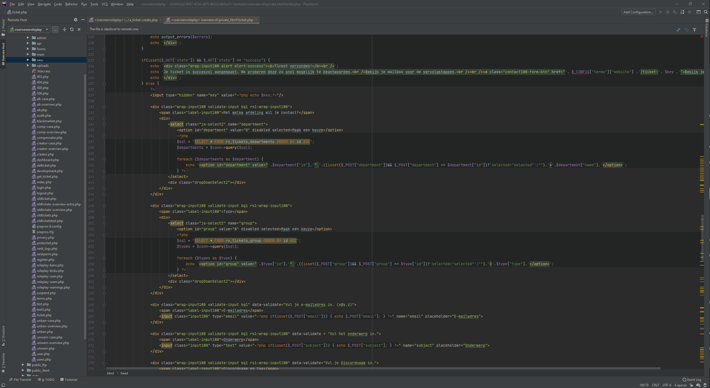The height and width of the screenshot is (388, 710).
Task: Click the editor horizontal scrollbar
Action: 383,368
